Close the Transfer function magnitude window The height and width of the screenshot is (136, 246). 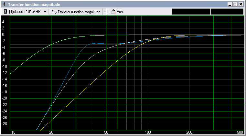click(x=241, y=5)
